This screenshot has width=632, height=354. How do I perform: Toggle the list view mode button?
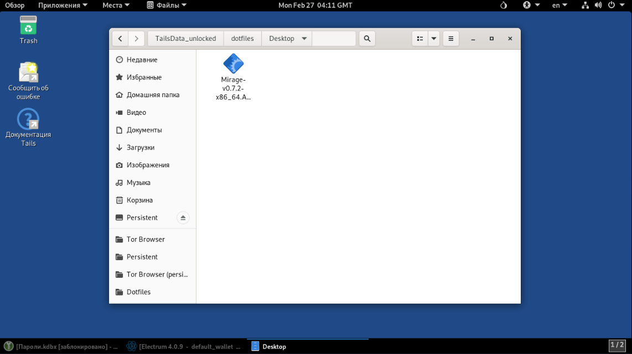tap(420, 39)
